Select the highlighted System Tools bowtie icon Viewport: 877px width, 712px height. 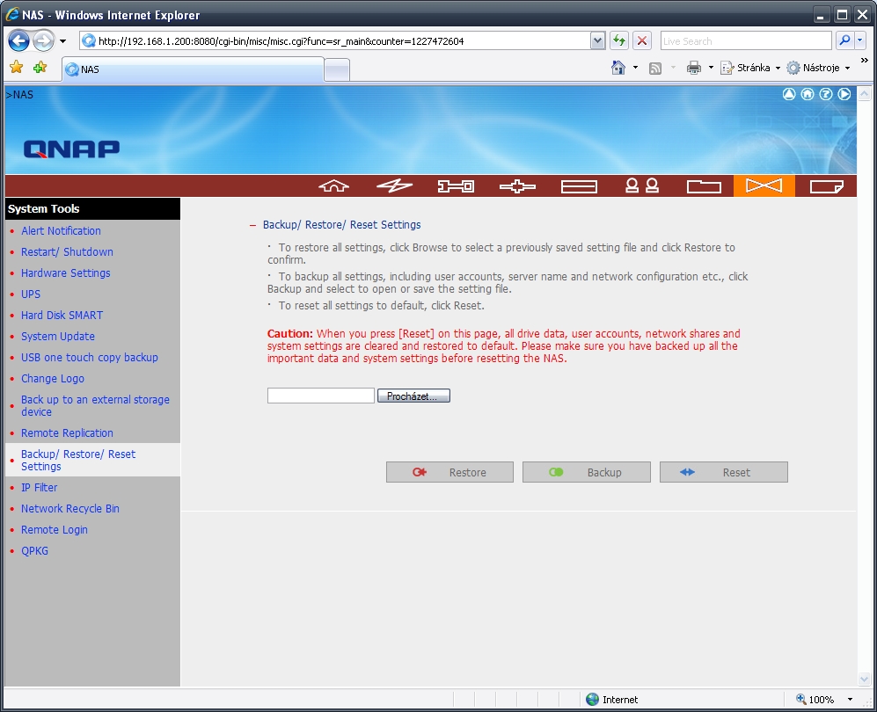pyautogui.click(x=764, y=185)
